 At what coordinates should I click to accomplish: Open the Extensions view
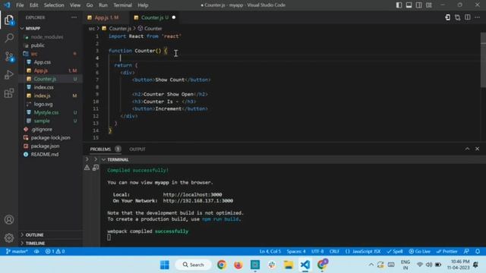9,93
